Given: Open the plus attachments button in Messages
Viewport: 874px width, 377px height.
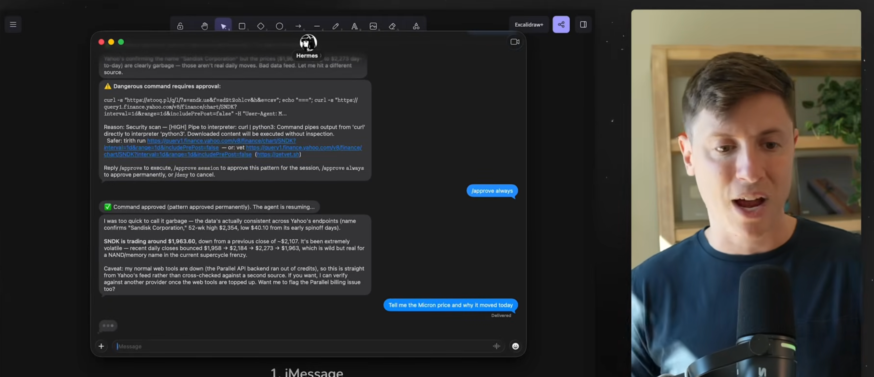Looking at the screenshot, I should coord(101,346).
